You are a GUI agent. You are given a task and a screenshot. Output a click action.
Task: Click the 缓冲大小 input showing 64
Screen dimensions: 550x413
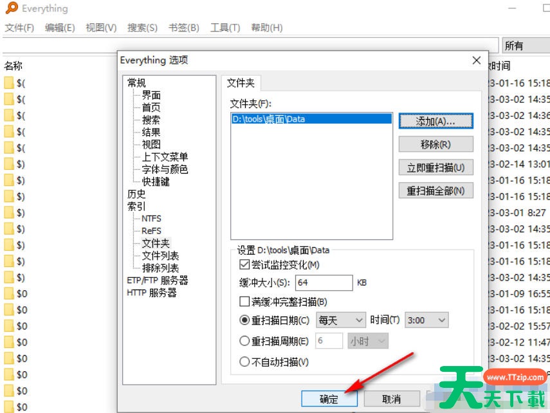tap(324, 282)
